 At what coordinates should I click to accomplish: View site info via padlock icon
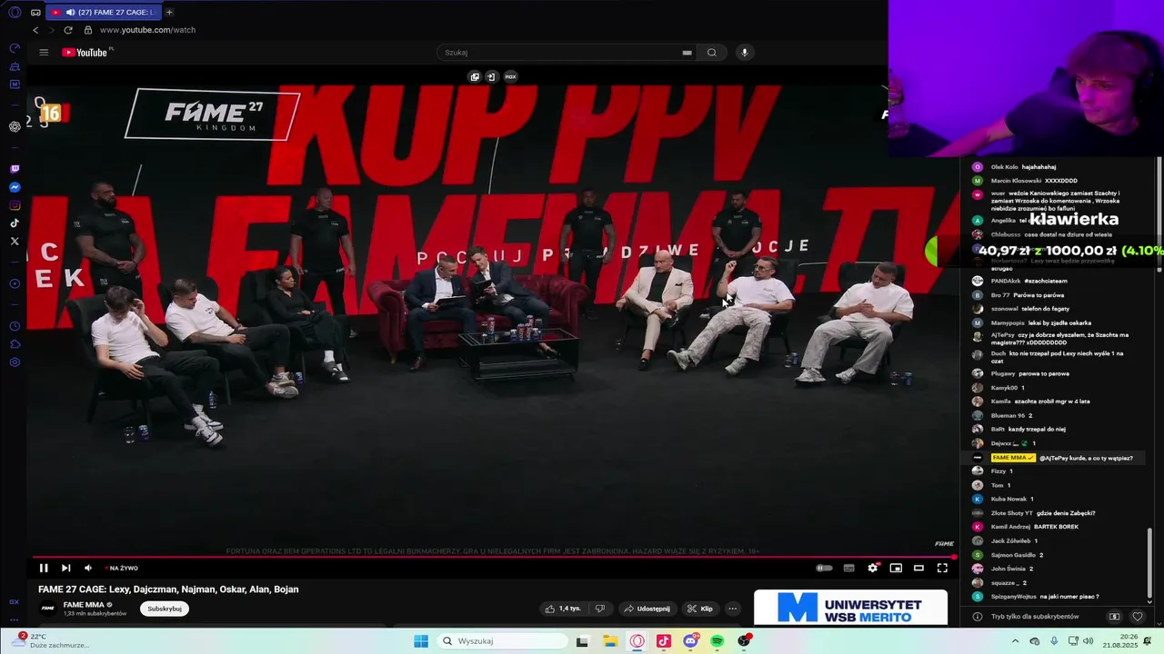[88, 30]
